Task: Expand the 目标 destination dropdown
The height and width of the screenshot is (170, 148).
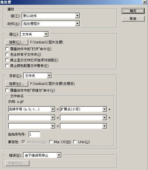Action: tap(37, 76)
